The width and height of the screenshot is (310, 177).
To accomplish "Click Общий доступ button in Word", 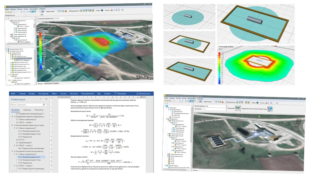I will [x=143, y=94].
